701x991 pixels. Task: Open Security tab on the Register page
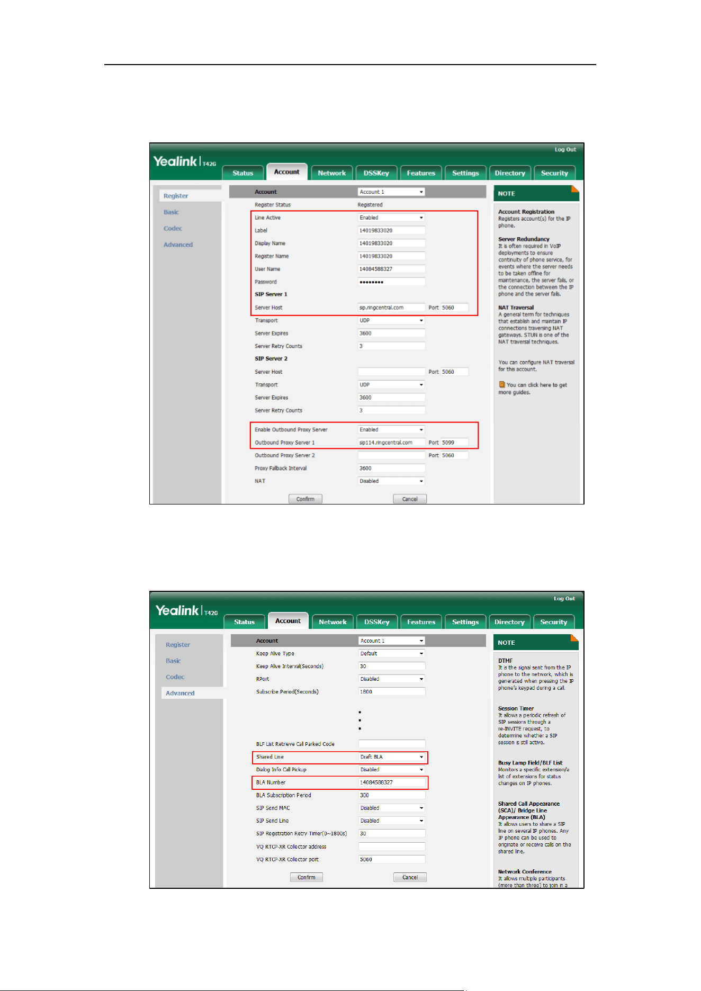pos(554,173)
